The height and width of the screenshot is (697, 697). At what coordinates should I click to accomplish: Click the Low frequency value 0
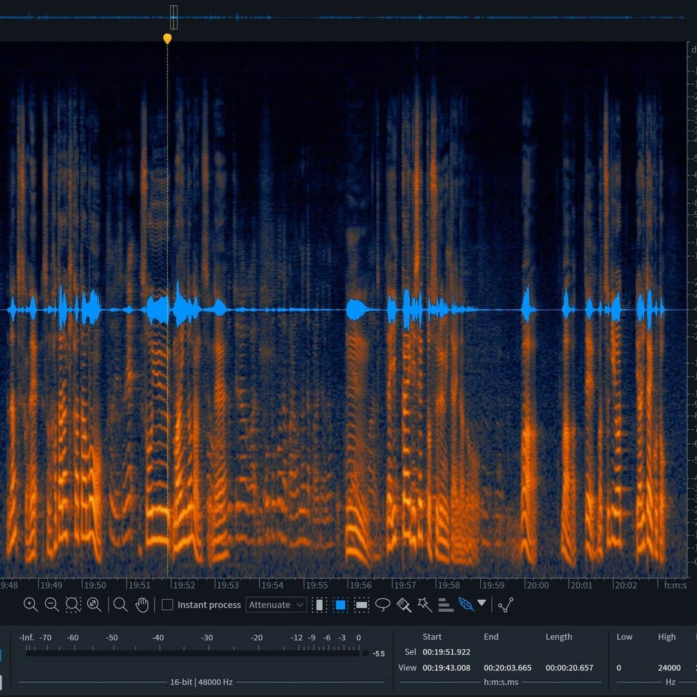(x=619, y=668)
